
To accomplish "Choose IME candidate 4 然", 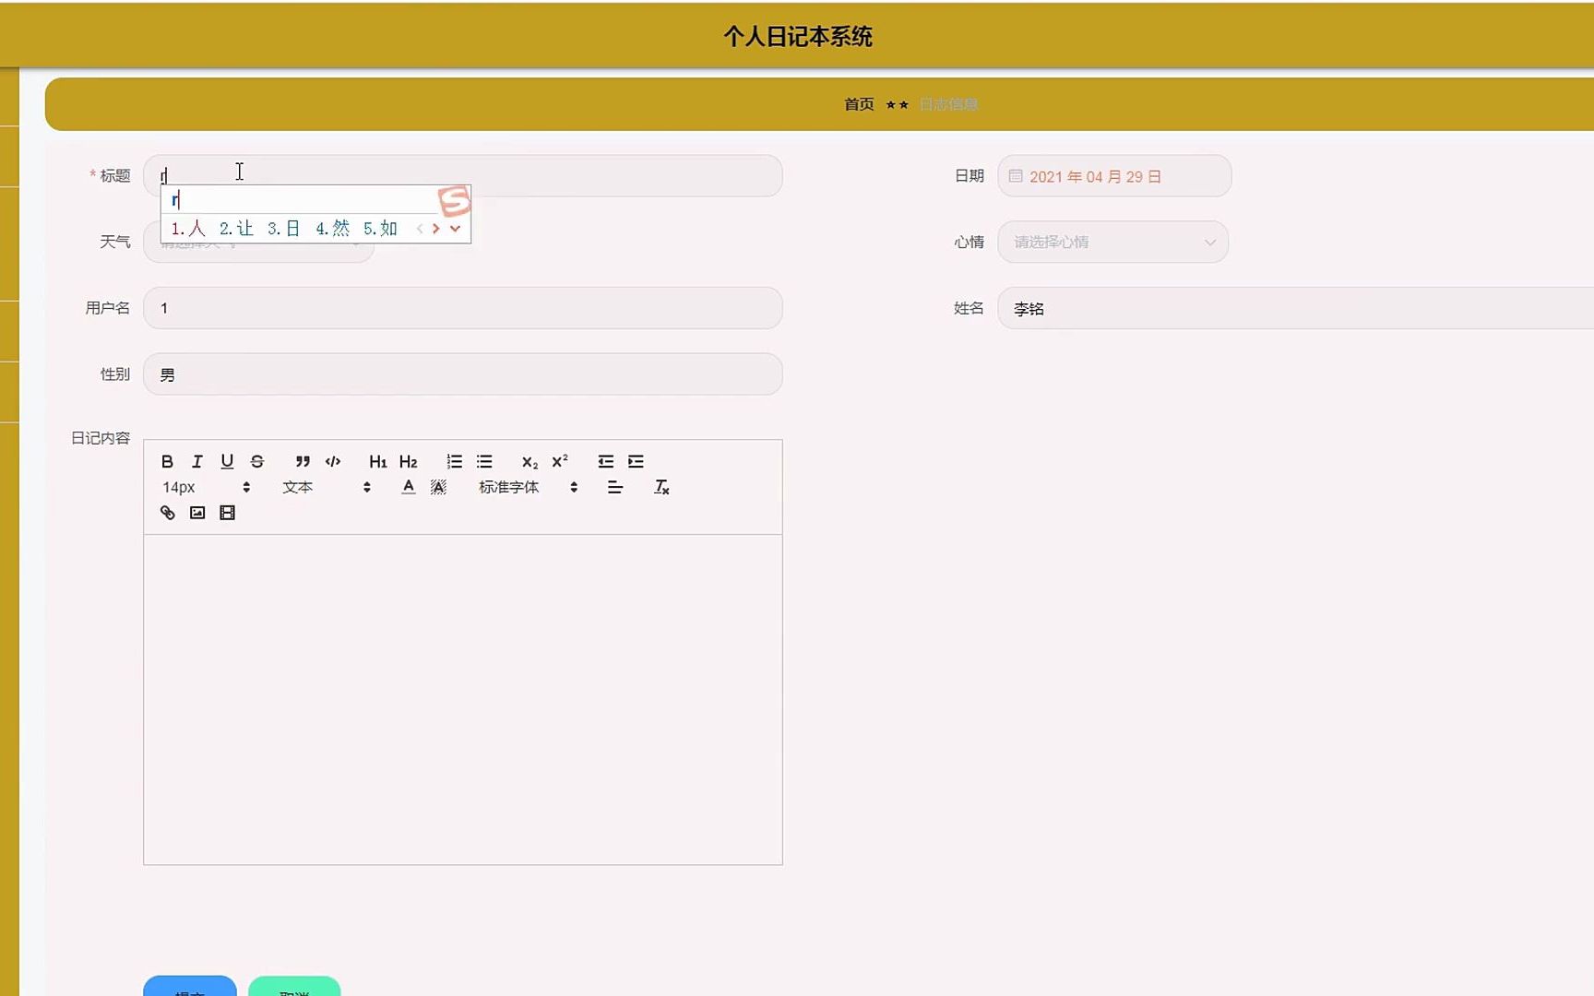I will (332, 228).
